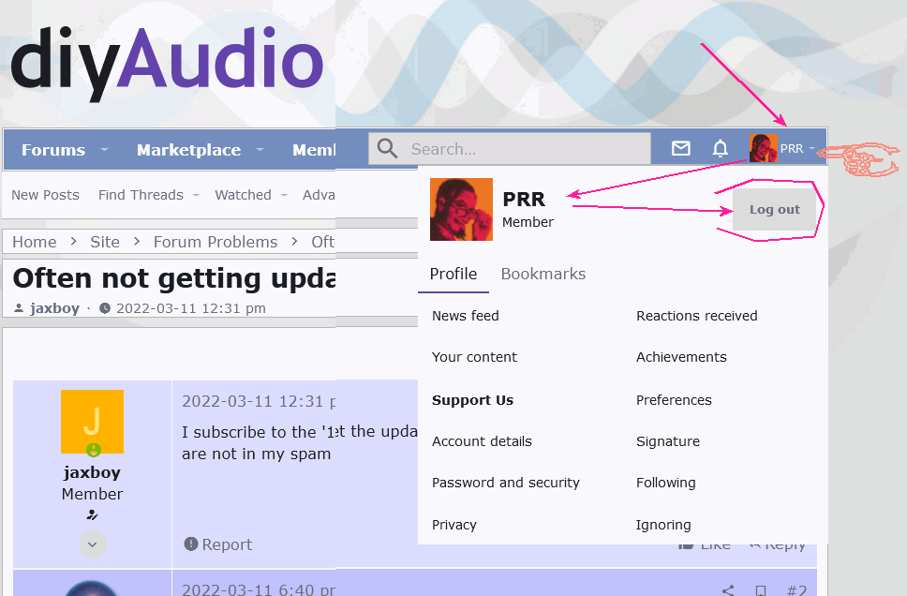907x596 pixels.
Task: Click New Posts link
Action: coord(45,195)
